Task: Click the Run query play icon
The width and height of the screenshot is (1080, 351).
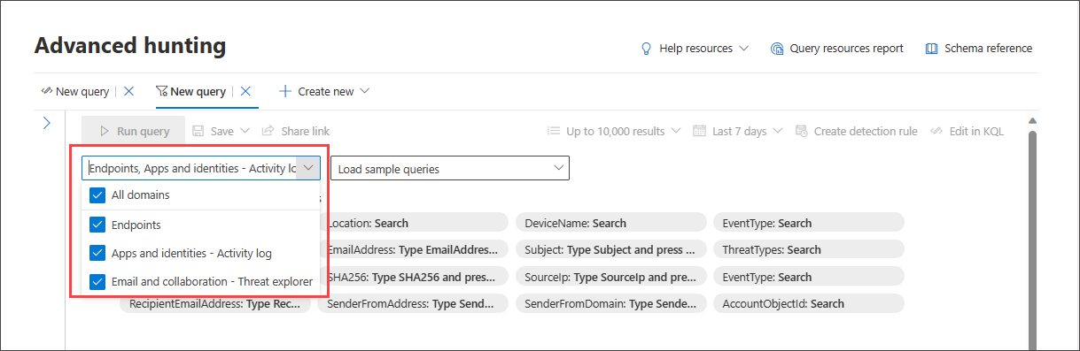Action: [x=105, y=131]
